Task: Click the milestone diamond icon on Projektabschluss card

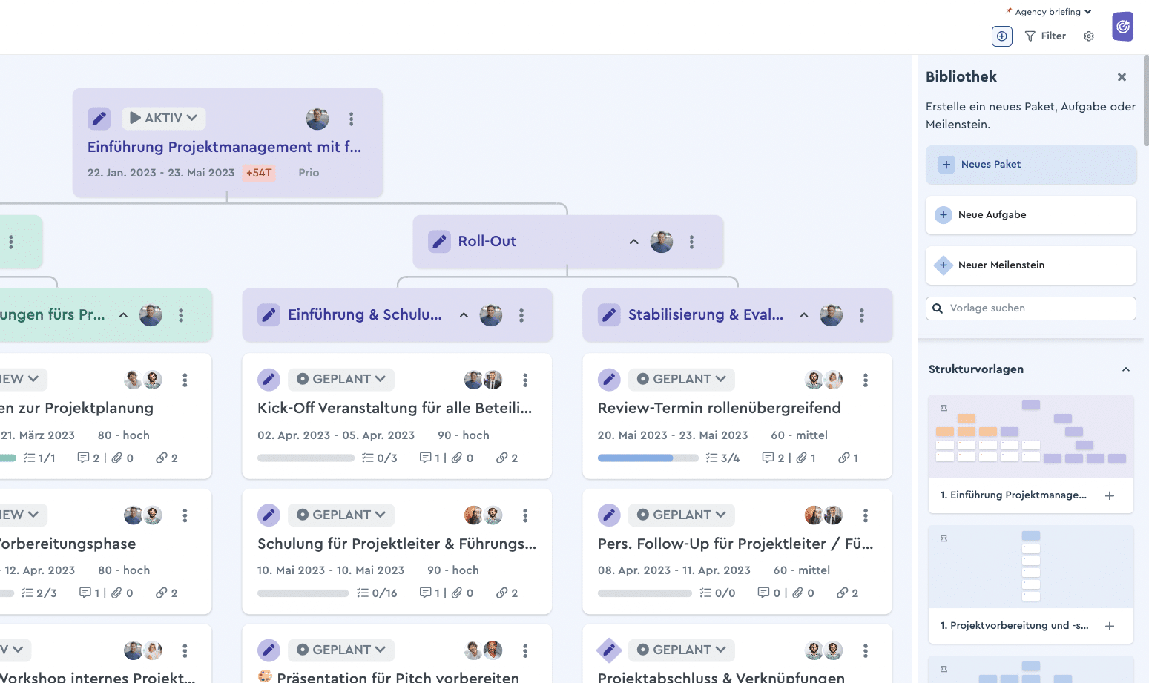Action: point(609,650)
